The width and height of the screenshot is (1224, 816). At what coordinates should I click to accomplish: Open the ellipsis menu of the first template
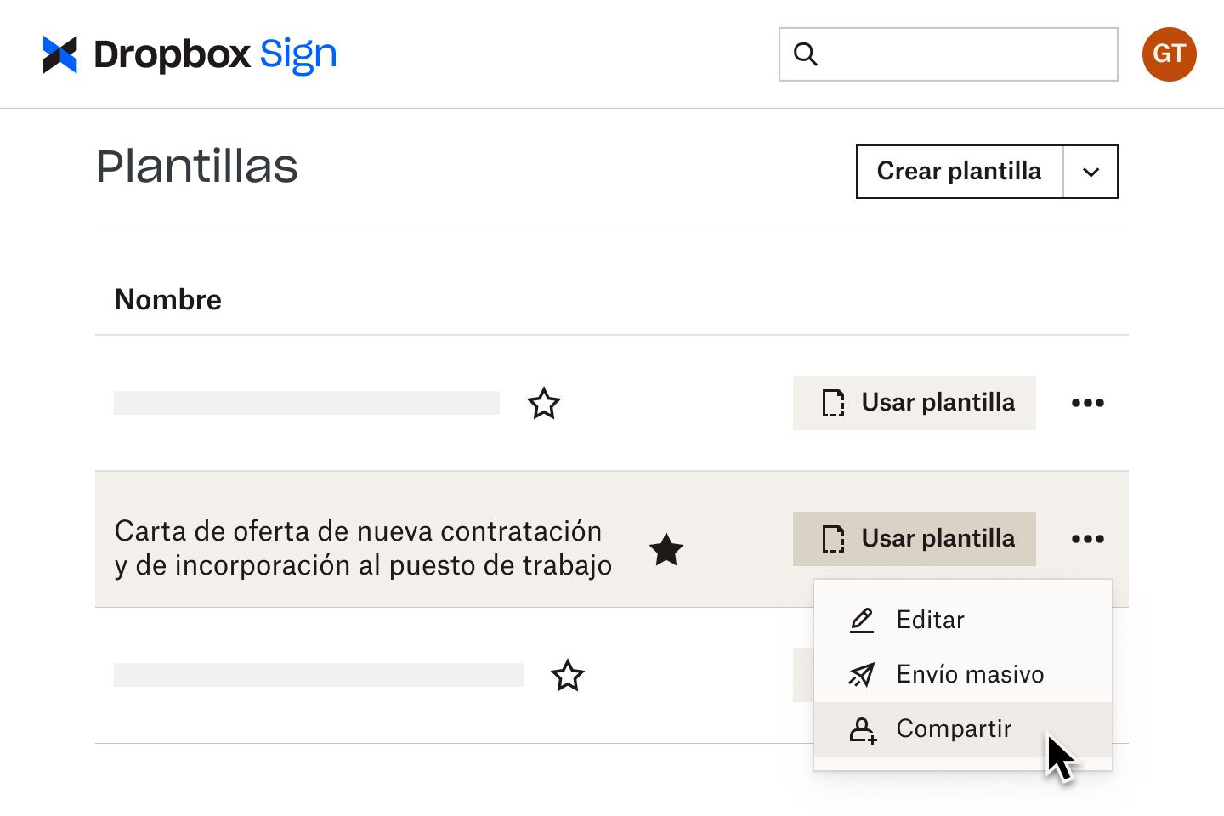[x=1088, y=403]
